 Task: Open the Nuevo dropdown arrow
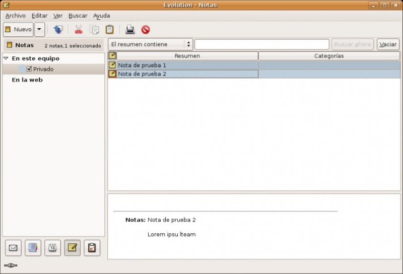40,29
